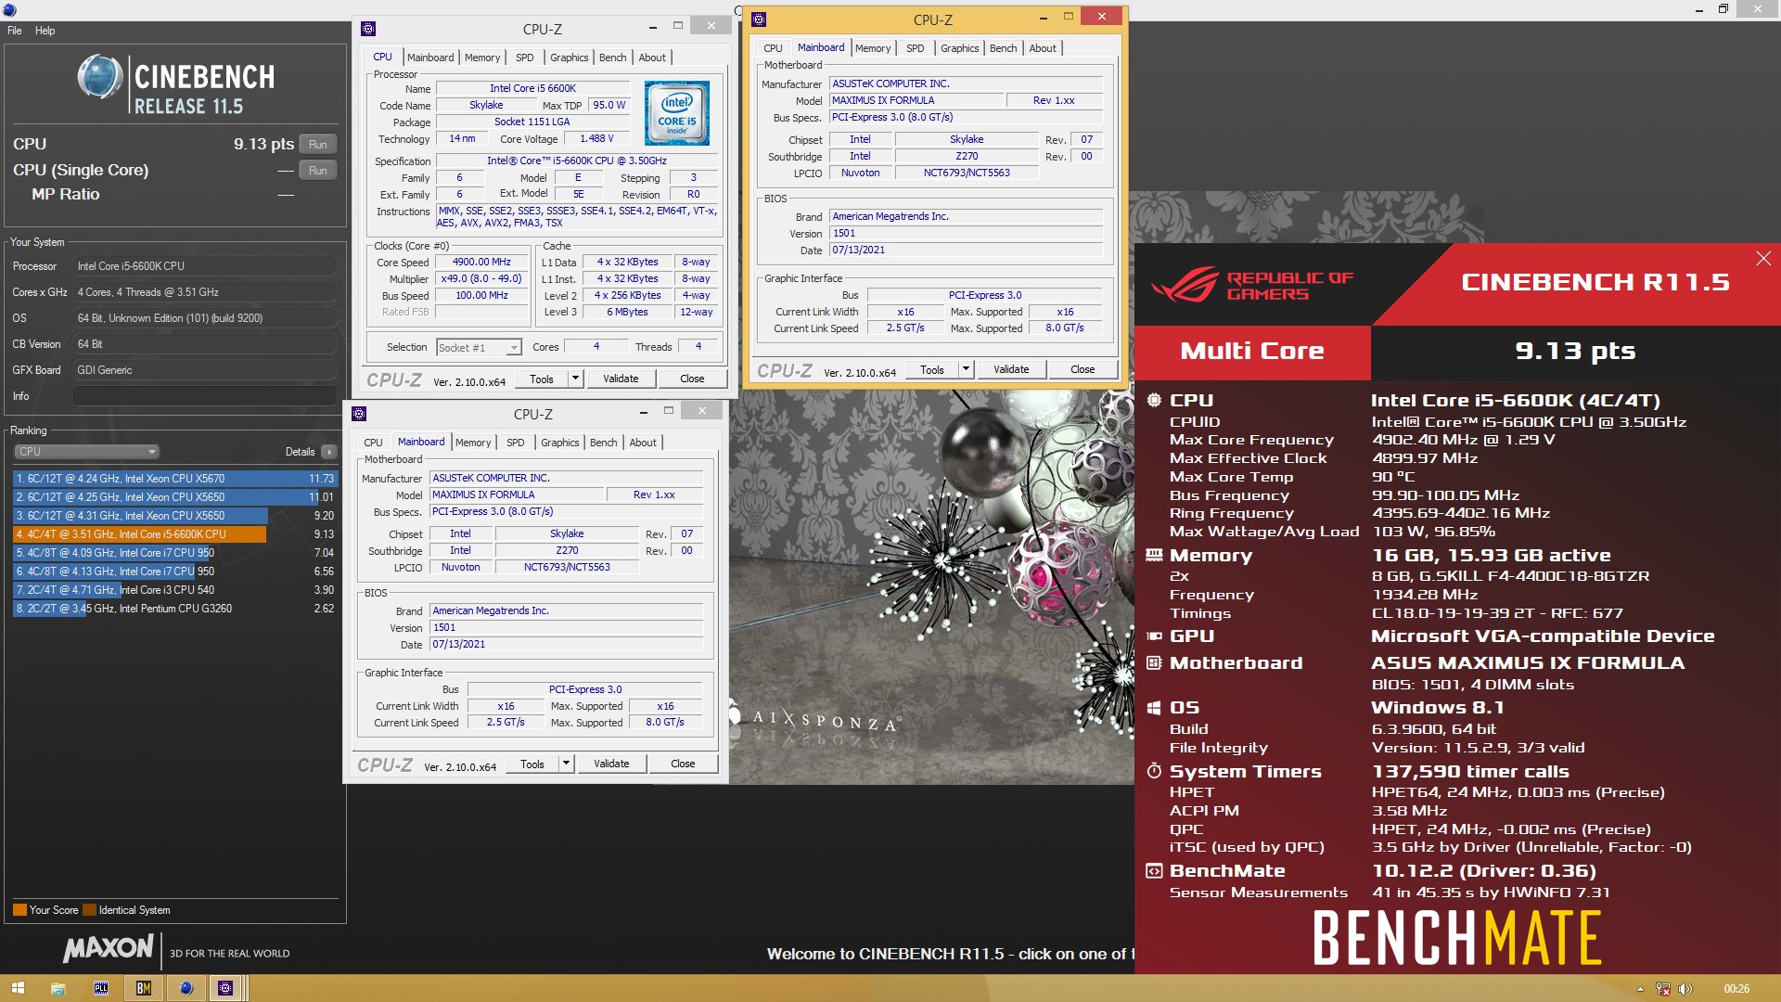
Task: Click the Multi Core label in the BenchMate panel
Action: [x=1252, y=352]
